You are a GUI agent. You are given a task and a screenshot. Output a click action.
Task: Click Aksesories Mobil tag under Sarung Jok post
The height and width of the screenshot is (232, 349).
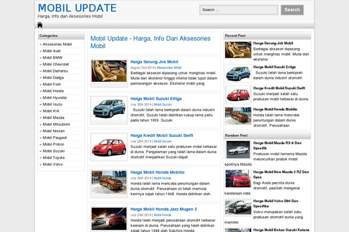[x=169, y=67]
